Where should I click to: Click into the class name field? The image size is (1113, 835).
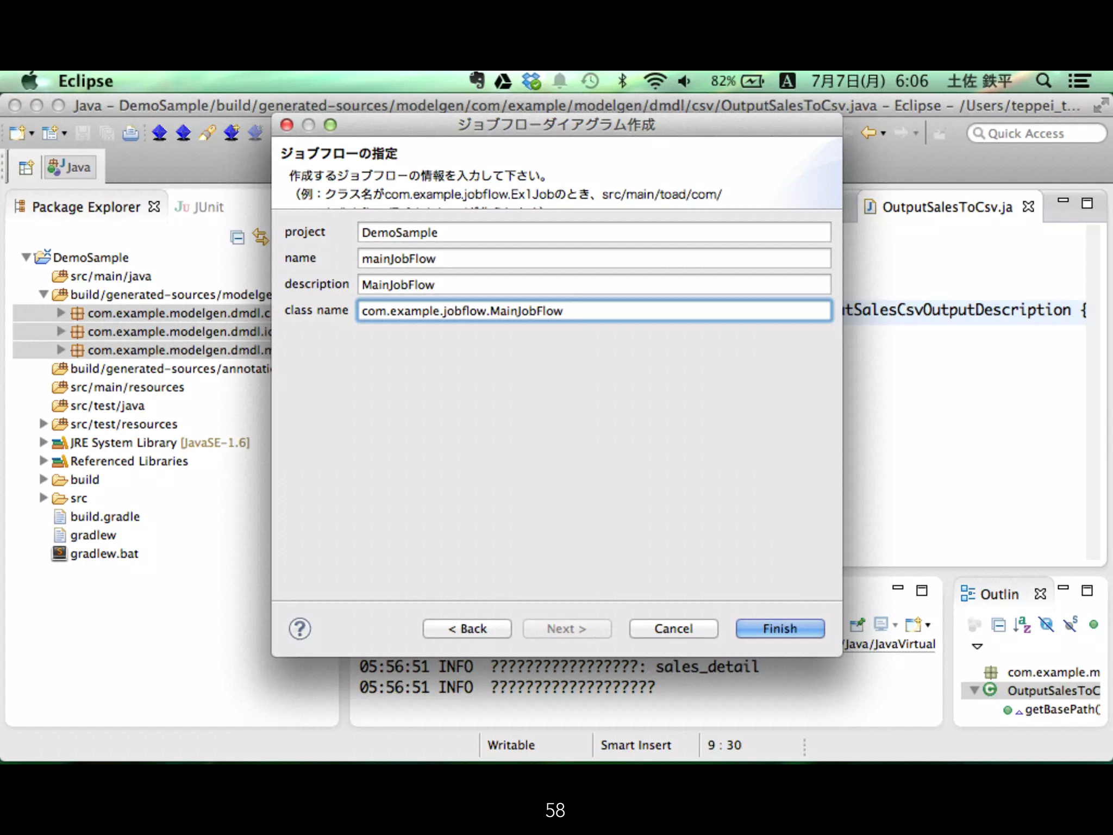(x=593, y=311)
